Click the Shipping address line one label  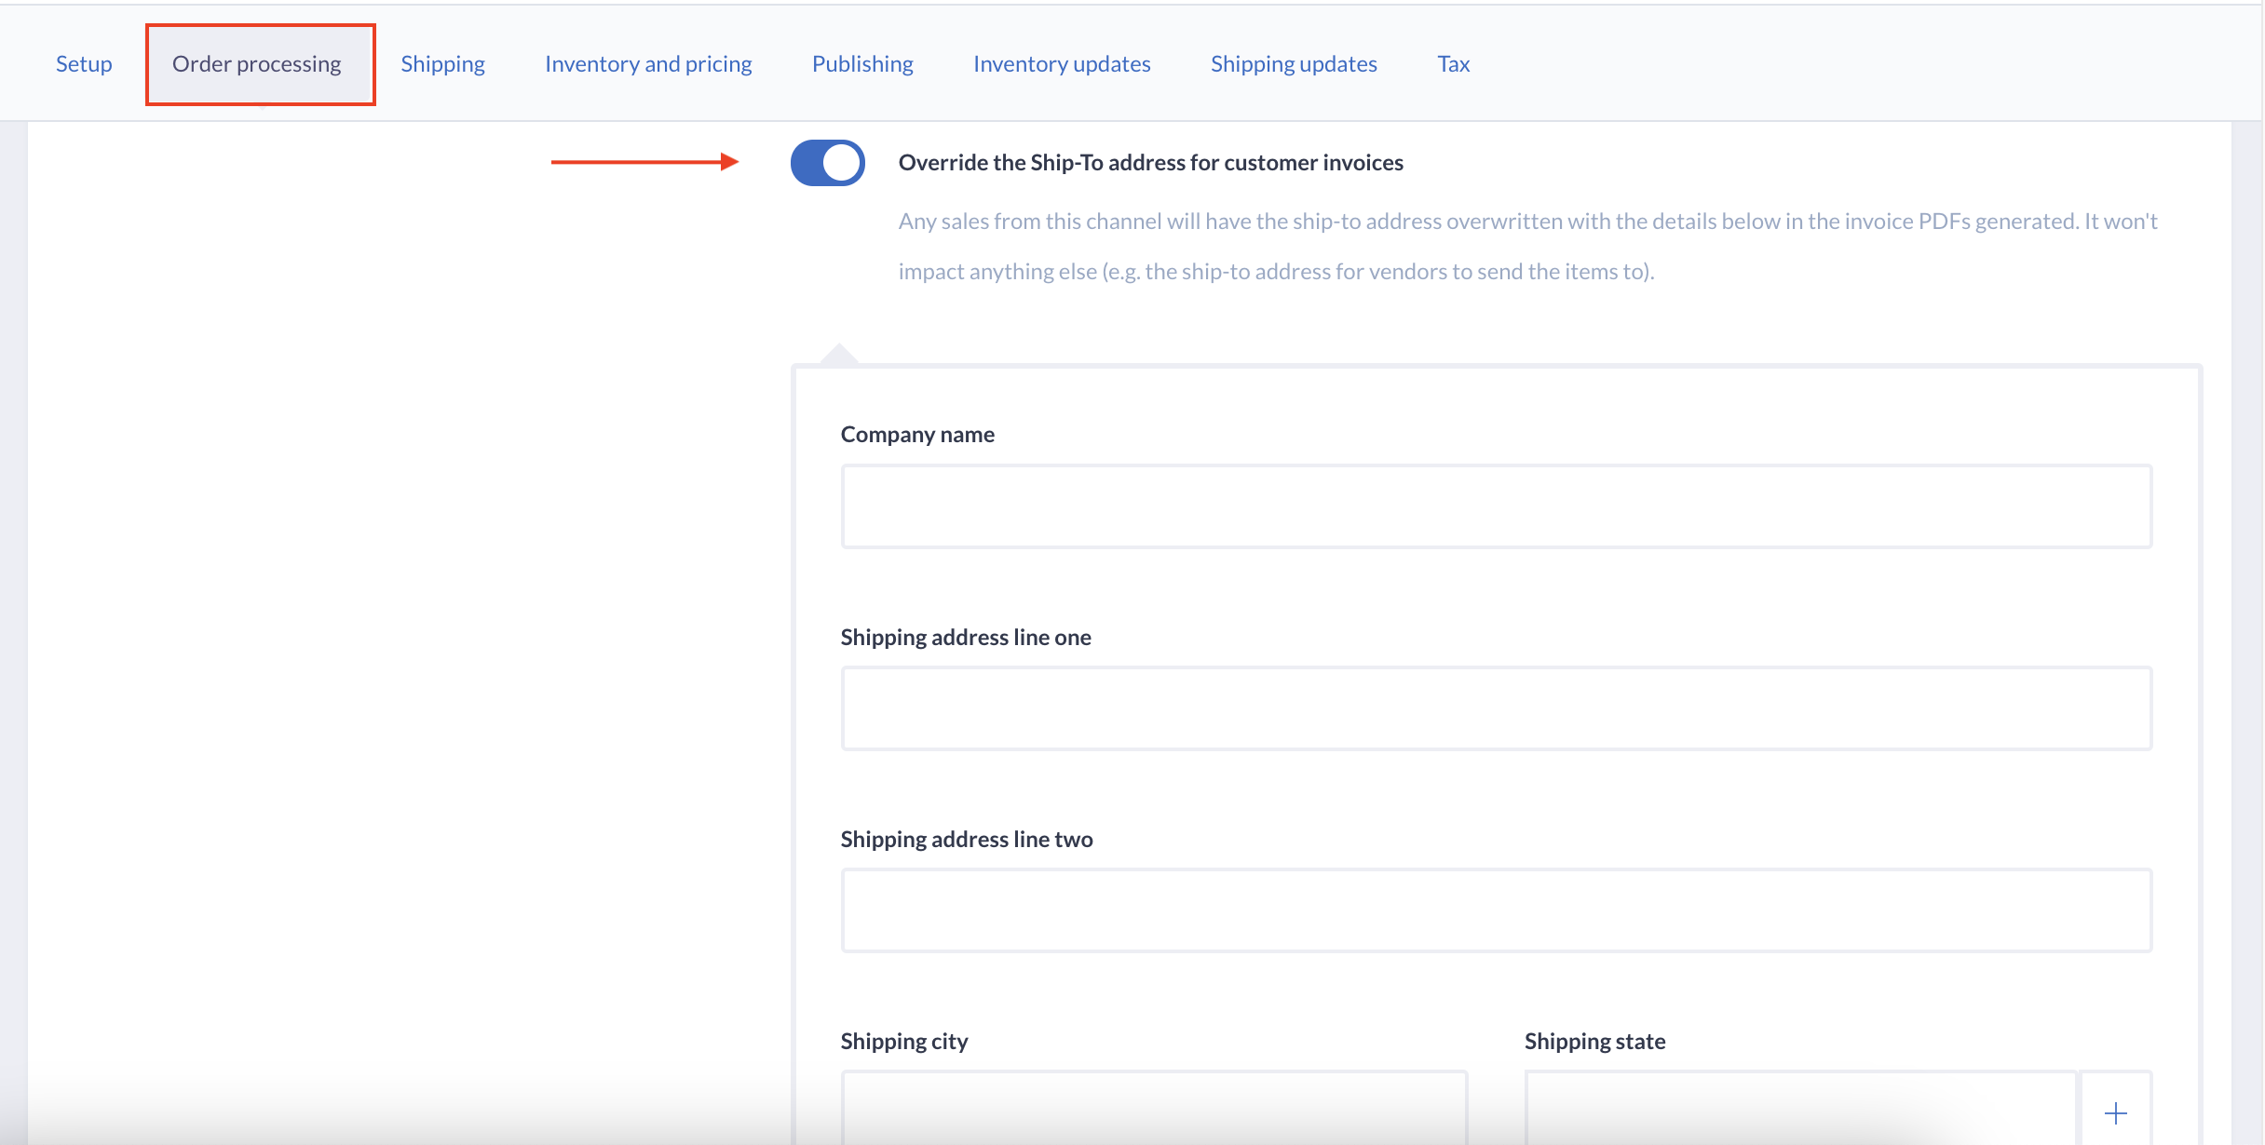click(966, 638)
